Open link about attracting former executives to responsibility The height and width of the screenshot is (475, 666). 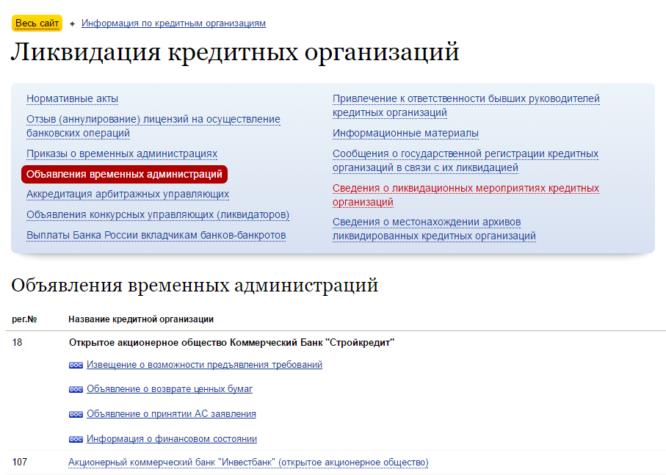(466, 104)
